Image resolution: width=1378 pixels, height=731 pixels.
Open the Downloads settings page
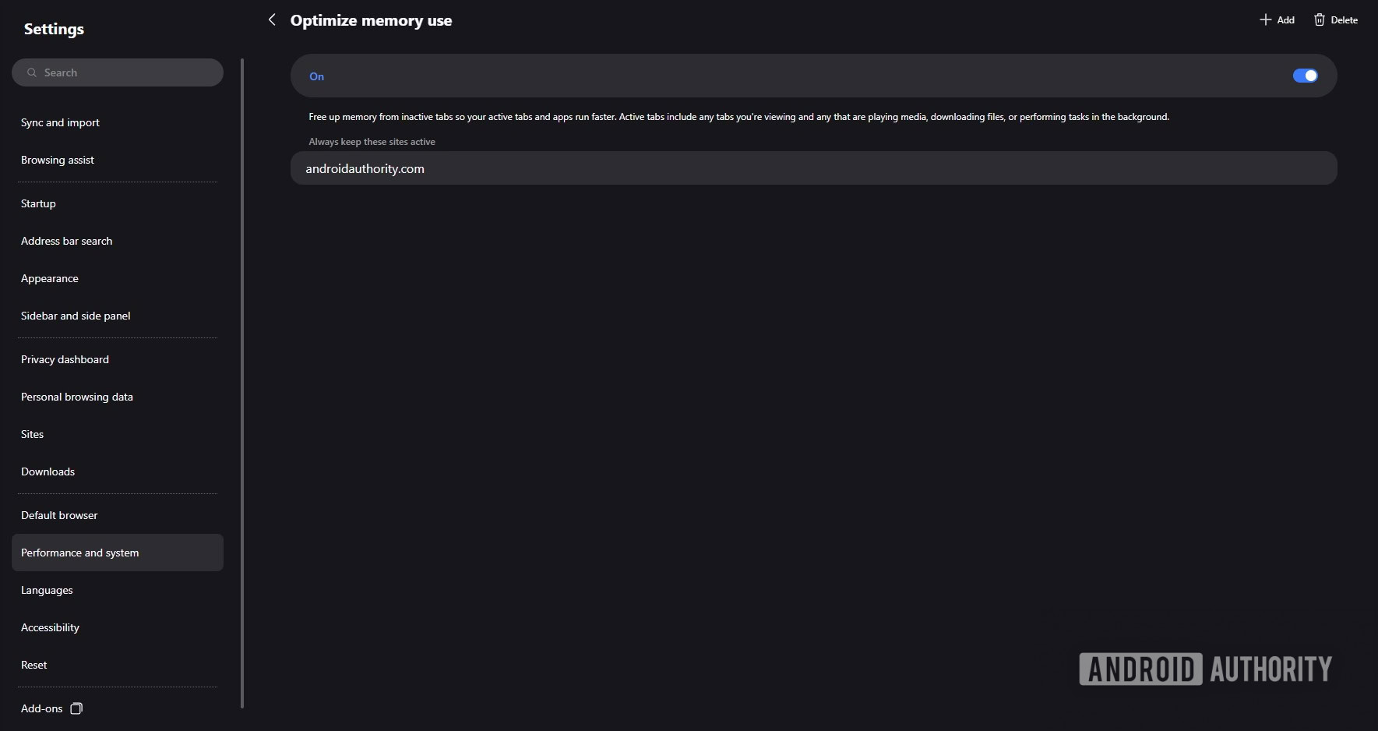tap(48, 471)
